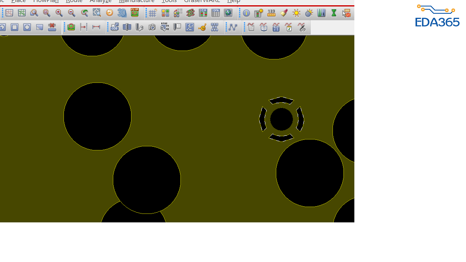Open the Route menu

coord(74,1)
